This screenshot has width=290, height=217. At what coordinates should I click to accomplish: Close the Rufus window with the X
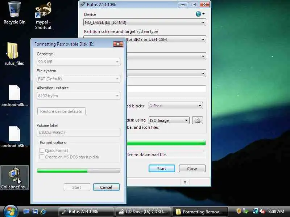coord(204,5)
